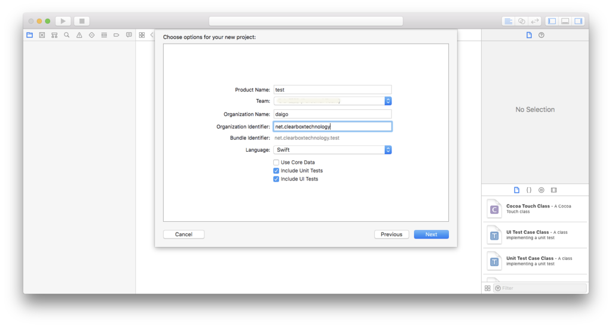Select the Cocoa Touch Class template
This screenshot has height=327, width=612.
[x=535, y=209]
